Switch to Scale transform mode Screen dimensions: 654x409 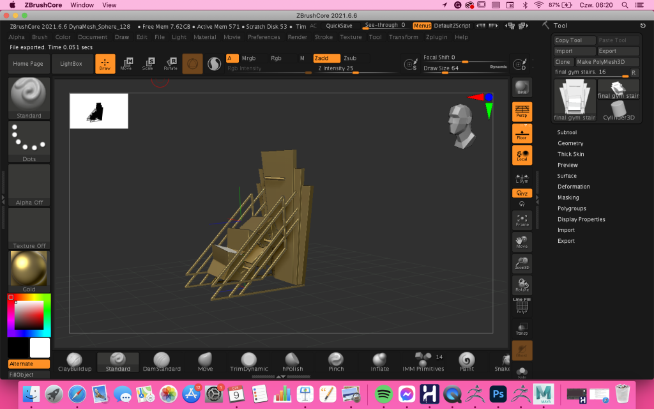pos(148,64)
